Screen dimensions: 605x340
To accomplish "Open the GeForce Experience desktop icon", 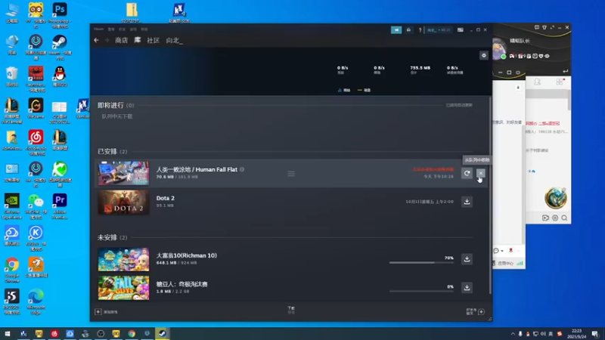I will [12, 206].
